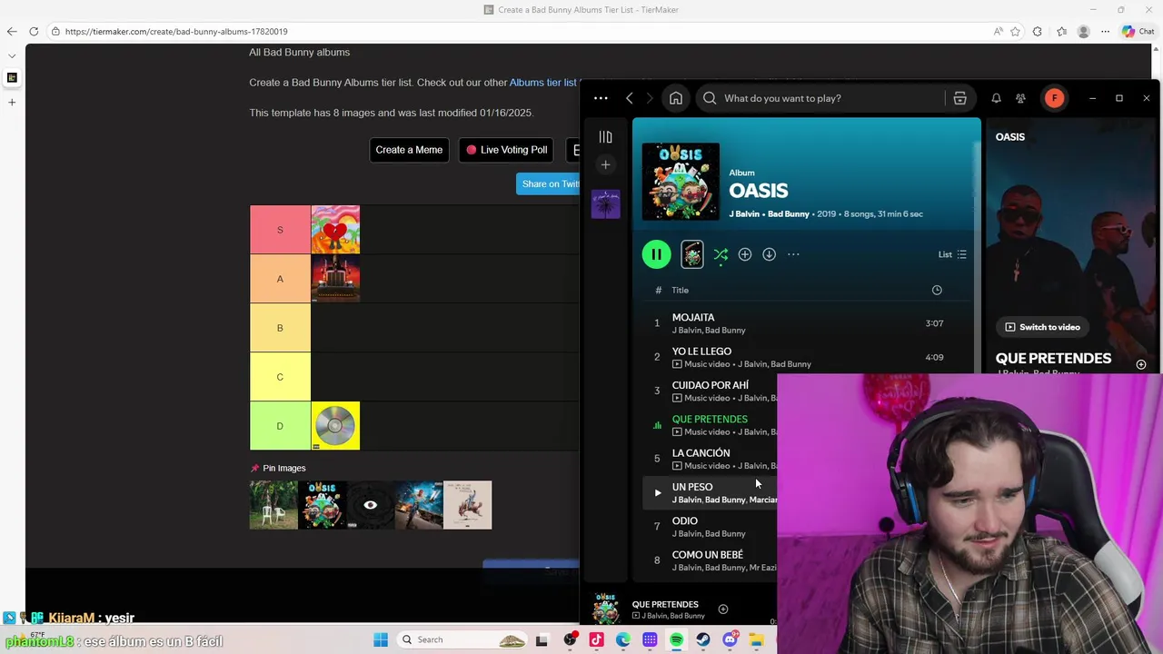This screenshot has width=1163, height=654.
Task: Open the List view options dropdown
Action: point(952,254)
